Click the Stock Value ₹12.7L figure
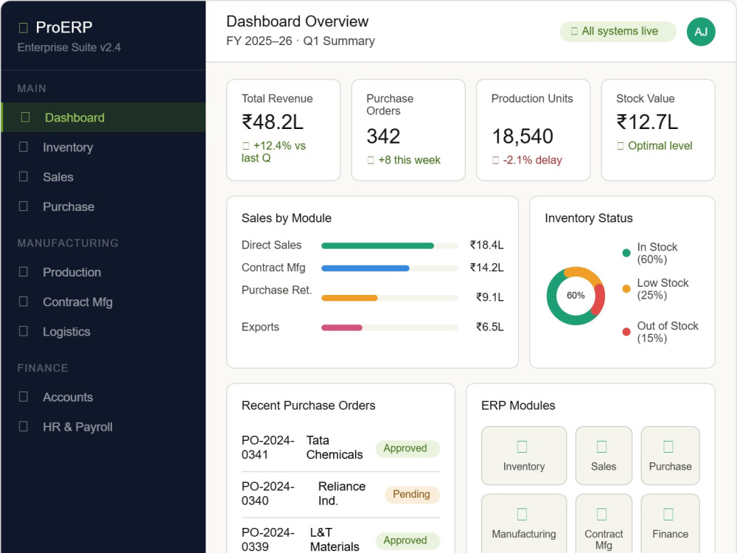 [647, 122]
